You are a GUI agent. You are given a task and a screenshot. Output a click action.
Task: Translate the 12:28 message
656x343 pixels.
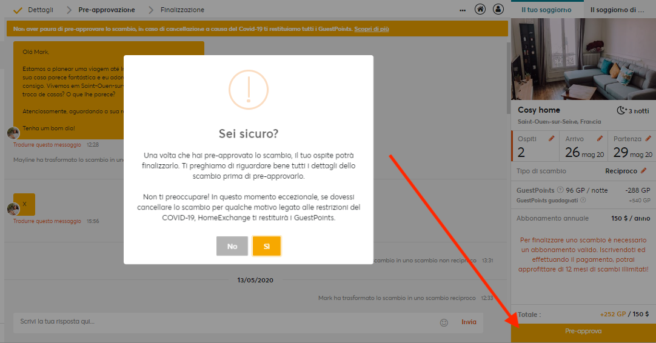[x=47, y=145]
